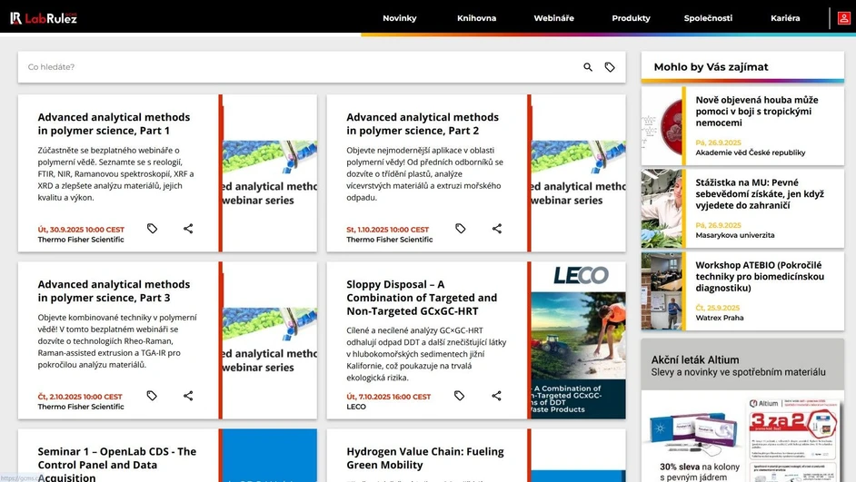Click the tag filter icon in search bar
Image resolution: width=856 pixels, height=482 pixels.
pyautogui.click(x=609, y=67)
